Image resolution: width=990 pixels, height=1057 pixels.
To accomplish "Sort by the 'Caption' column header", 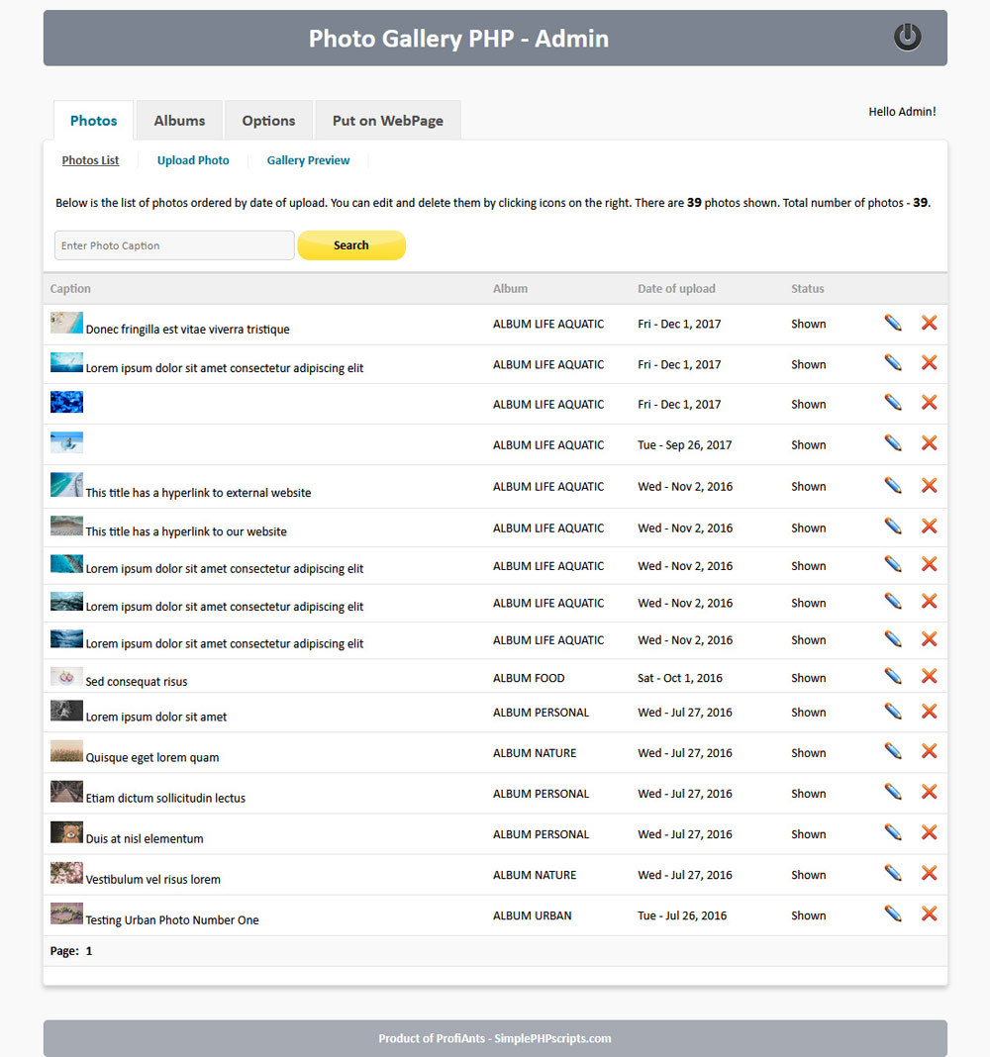I will point(70,288).
